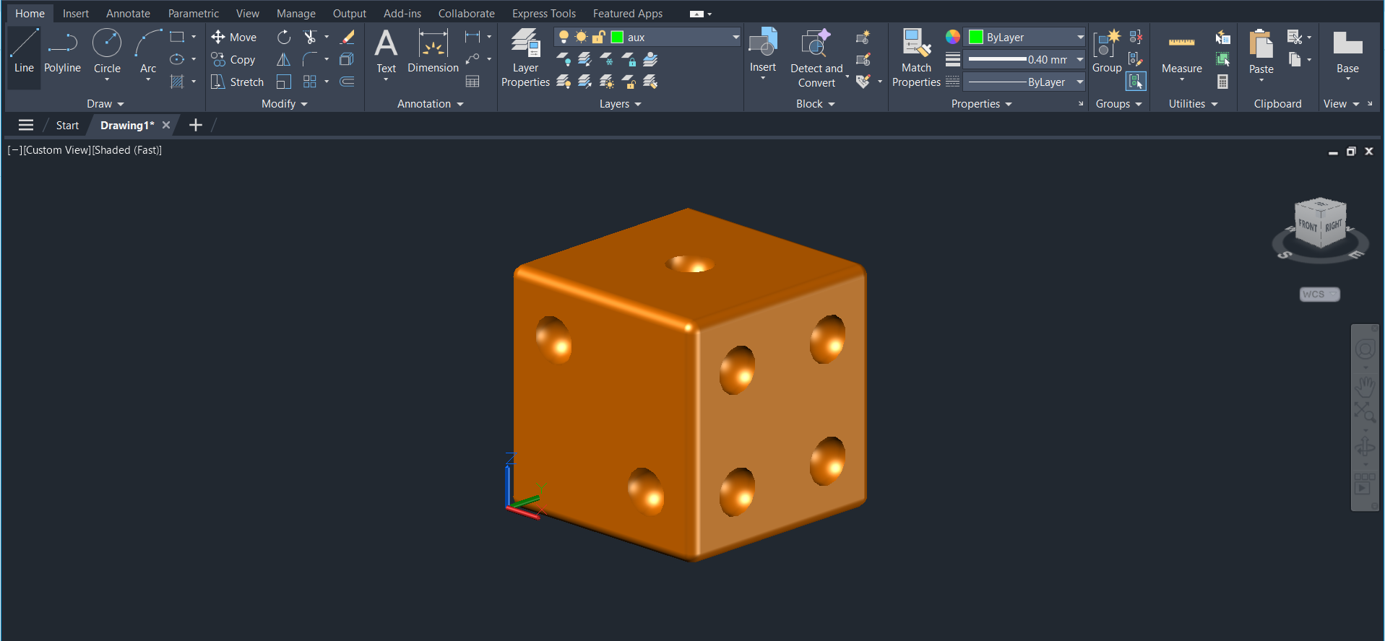Screen dimensions: 1385x641
Task: Toggle the aux layer lock icon
Action: coord(599,37)
